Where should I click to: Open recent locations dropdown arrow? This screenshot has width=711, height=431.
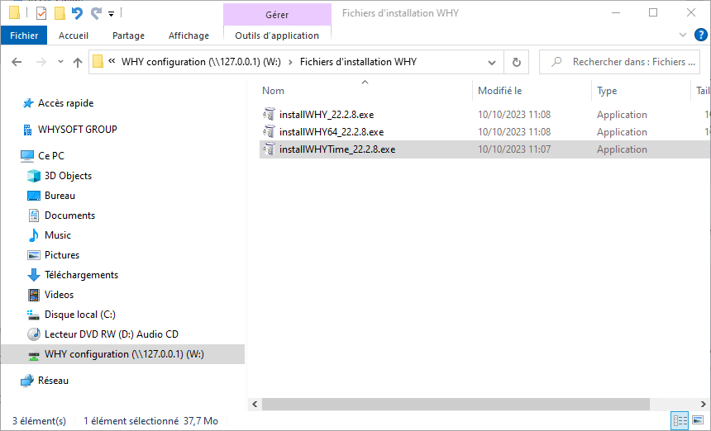pos(60,62)
